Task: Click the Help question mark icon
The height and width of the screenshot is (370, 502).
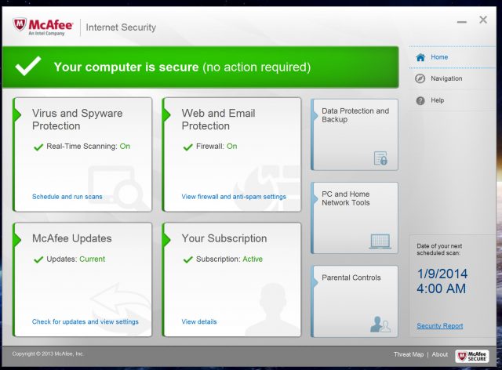Action: pyautogui.click(x=420, y=100)
